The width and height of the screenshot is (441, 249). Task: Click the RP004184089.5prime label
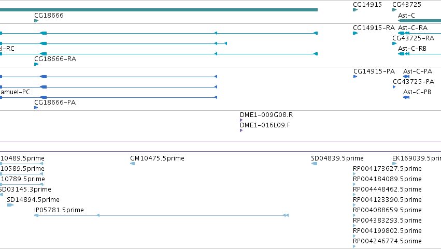[387, 179]
